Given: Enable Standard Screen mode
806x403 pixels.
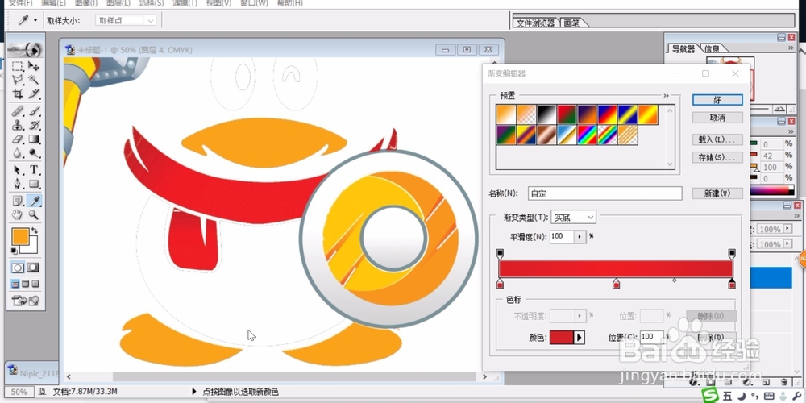Looking at the screenshot, I should (15, 285).
